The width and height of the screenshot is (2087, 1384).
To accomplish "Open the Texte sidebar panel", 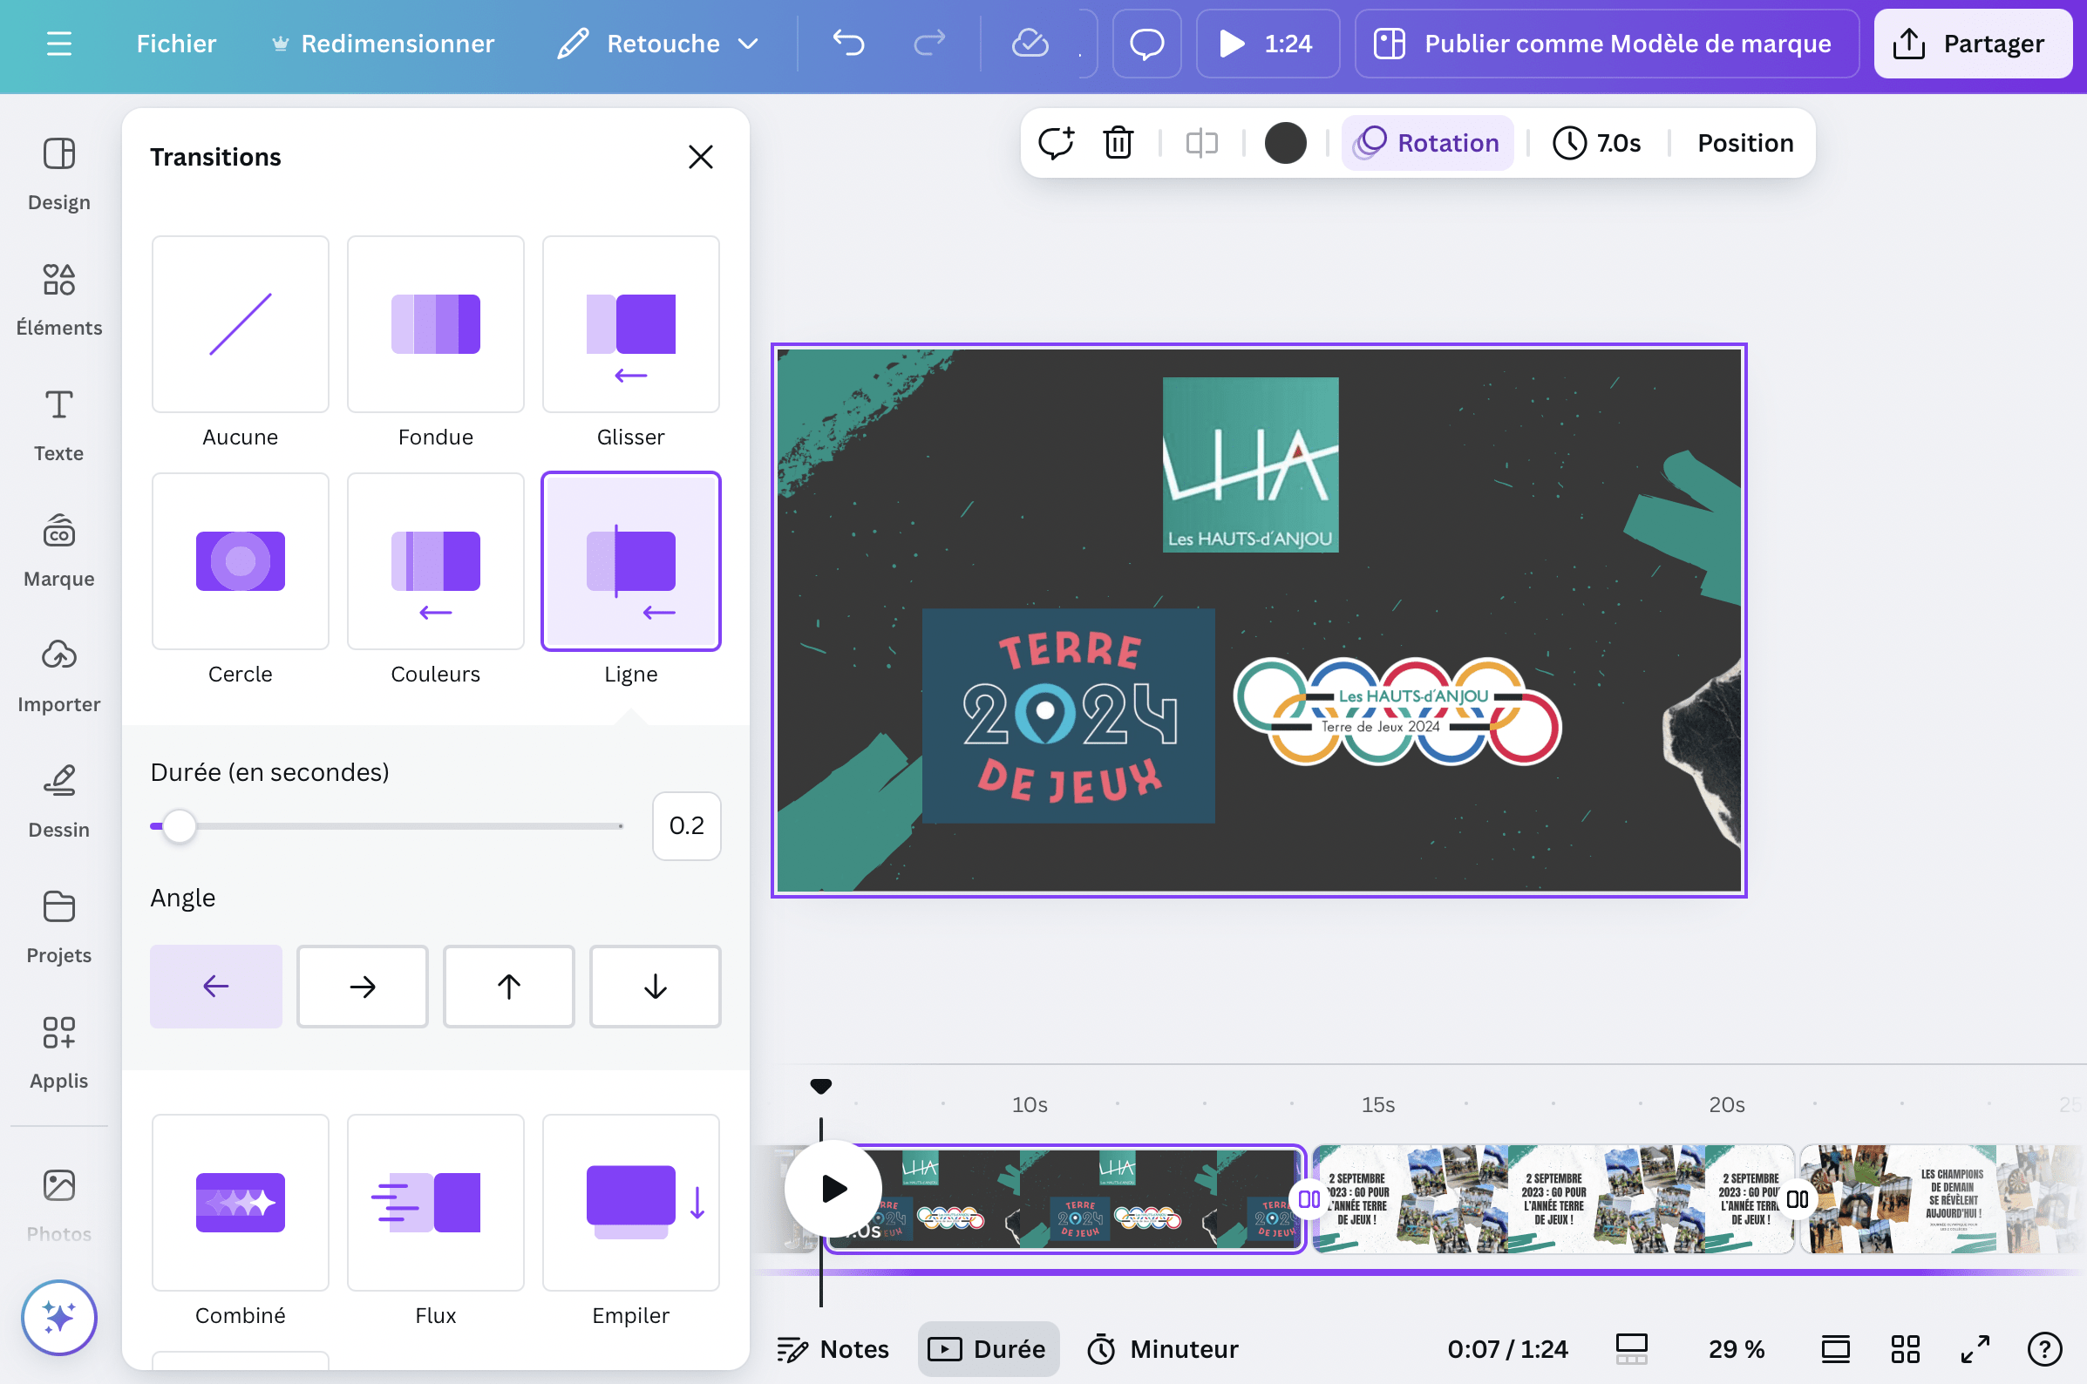I will 59,424.
